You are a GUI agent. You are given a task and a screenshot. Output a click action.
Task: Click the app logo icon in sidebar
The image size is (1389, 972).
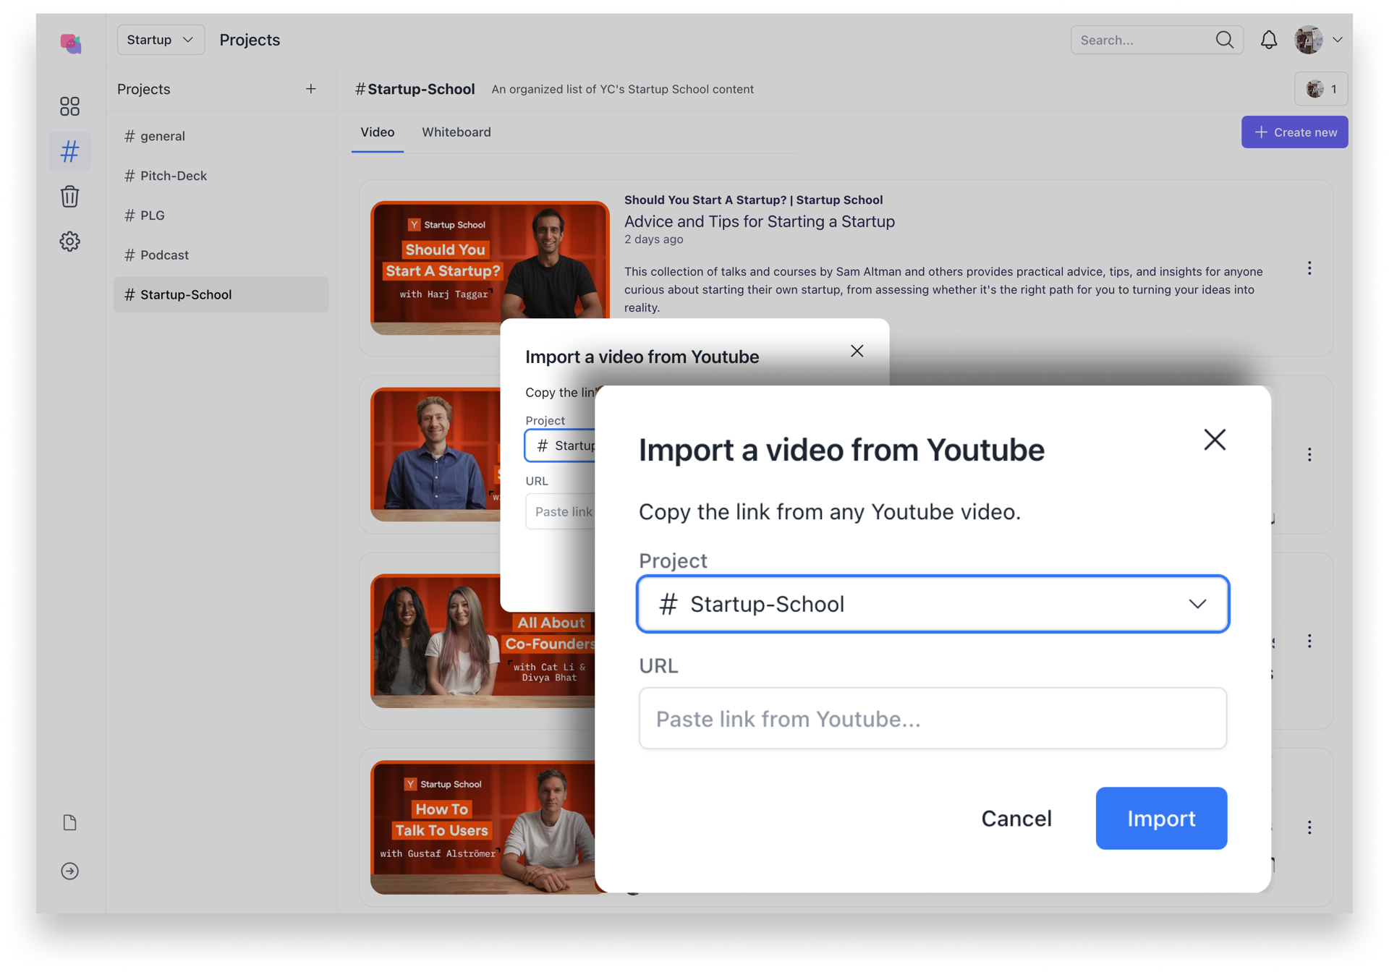70,43
